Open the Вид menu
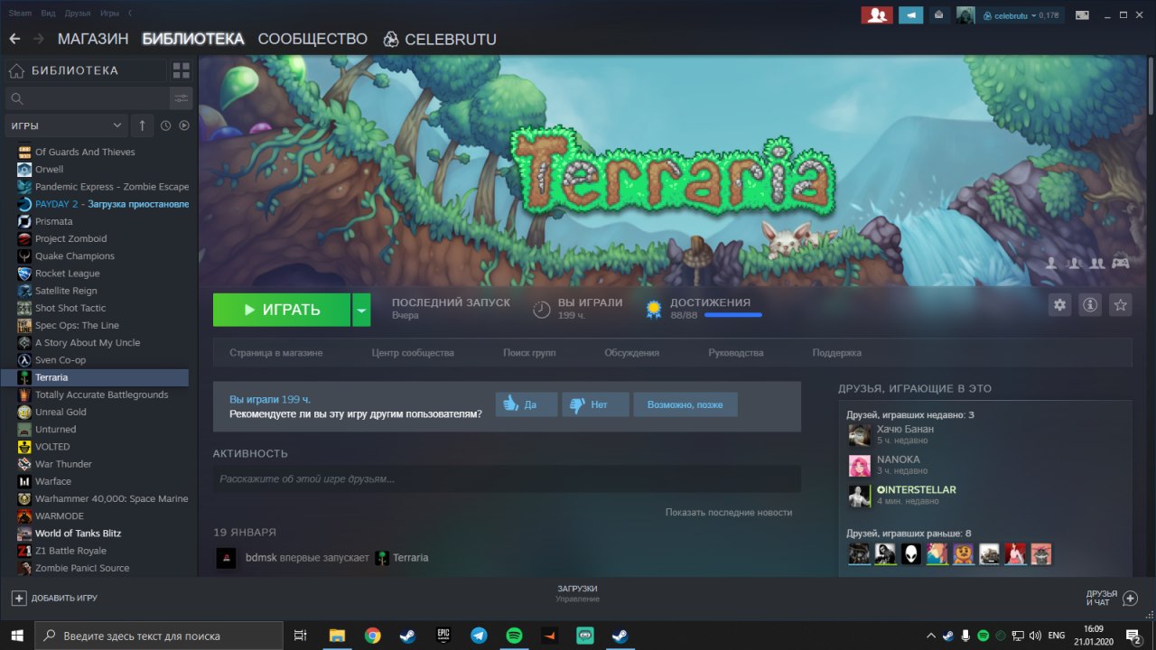Screen dimensions: 1156x650 [x=49, y=14]
